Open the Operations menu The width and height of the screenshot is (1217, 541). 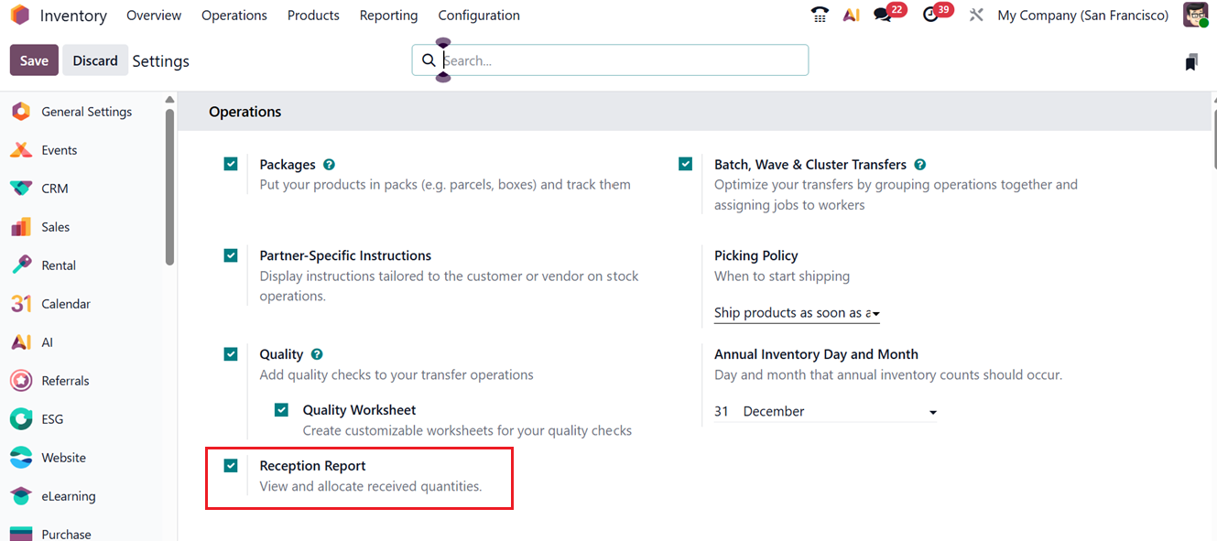(234, 16)
